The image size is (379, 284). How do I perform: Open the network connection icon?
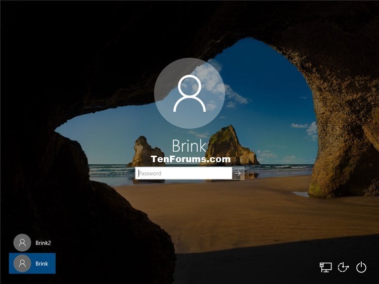click(325, 267)
